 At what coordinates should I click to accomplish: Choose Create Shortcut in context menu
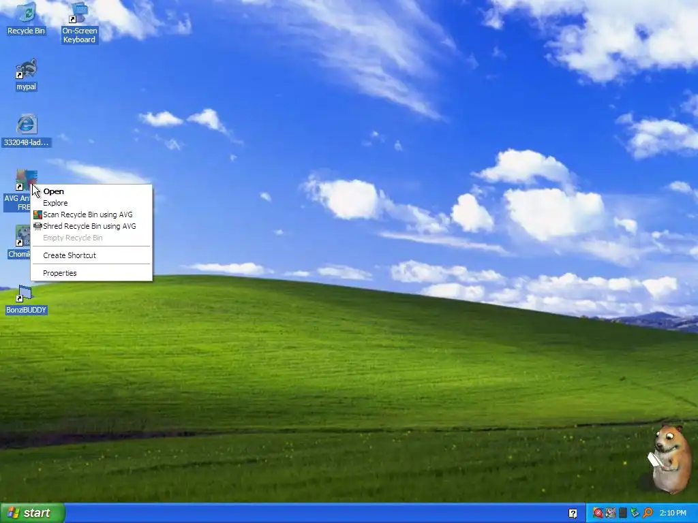91,255
